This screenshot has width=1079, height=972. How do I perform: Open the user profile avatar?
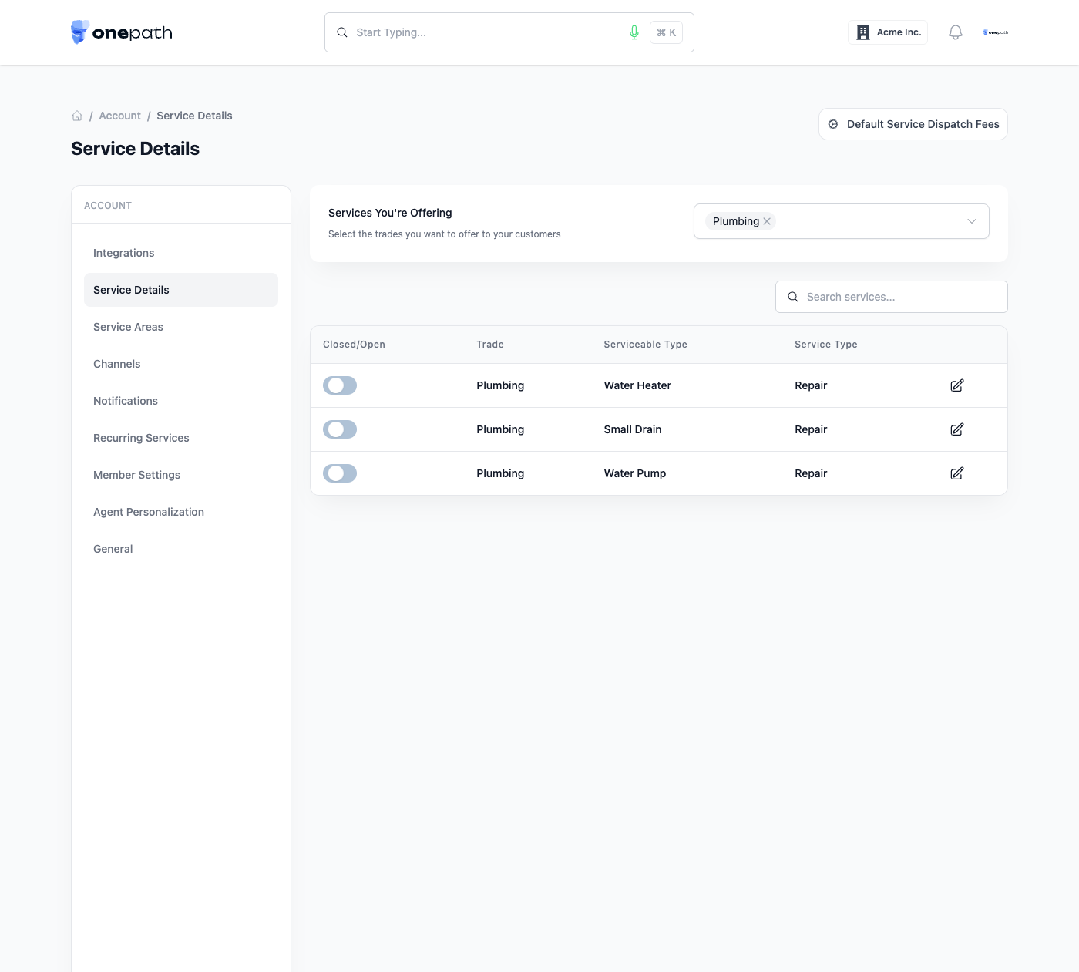[x=996, y=32]
